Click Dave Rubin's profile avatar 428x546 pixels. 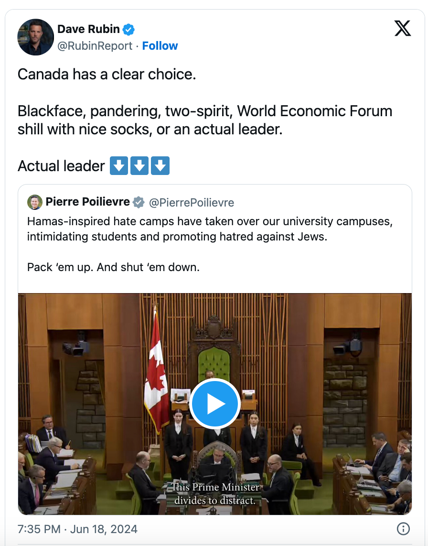[x=35, y=37]
